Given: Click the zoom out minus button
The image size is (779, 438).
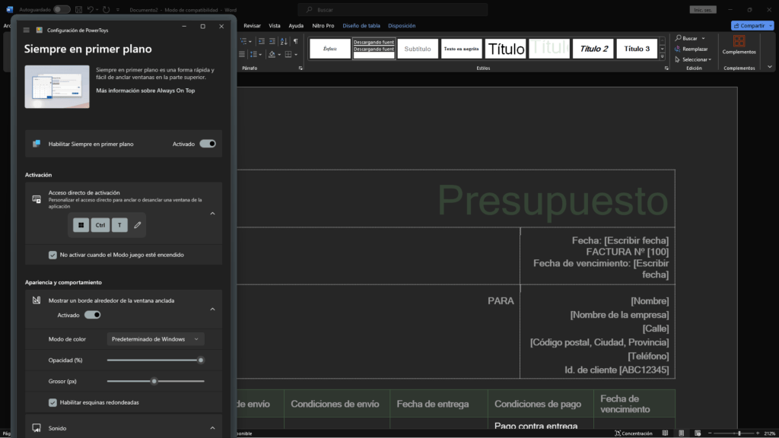Looking at the screenshot, I should (x=710, y=433).
